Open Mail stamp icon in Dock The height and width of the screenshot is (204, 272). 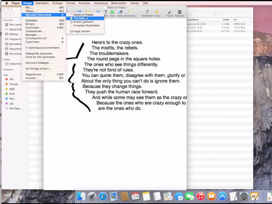(114, 196)
